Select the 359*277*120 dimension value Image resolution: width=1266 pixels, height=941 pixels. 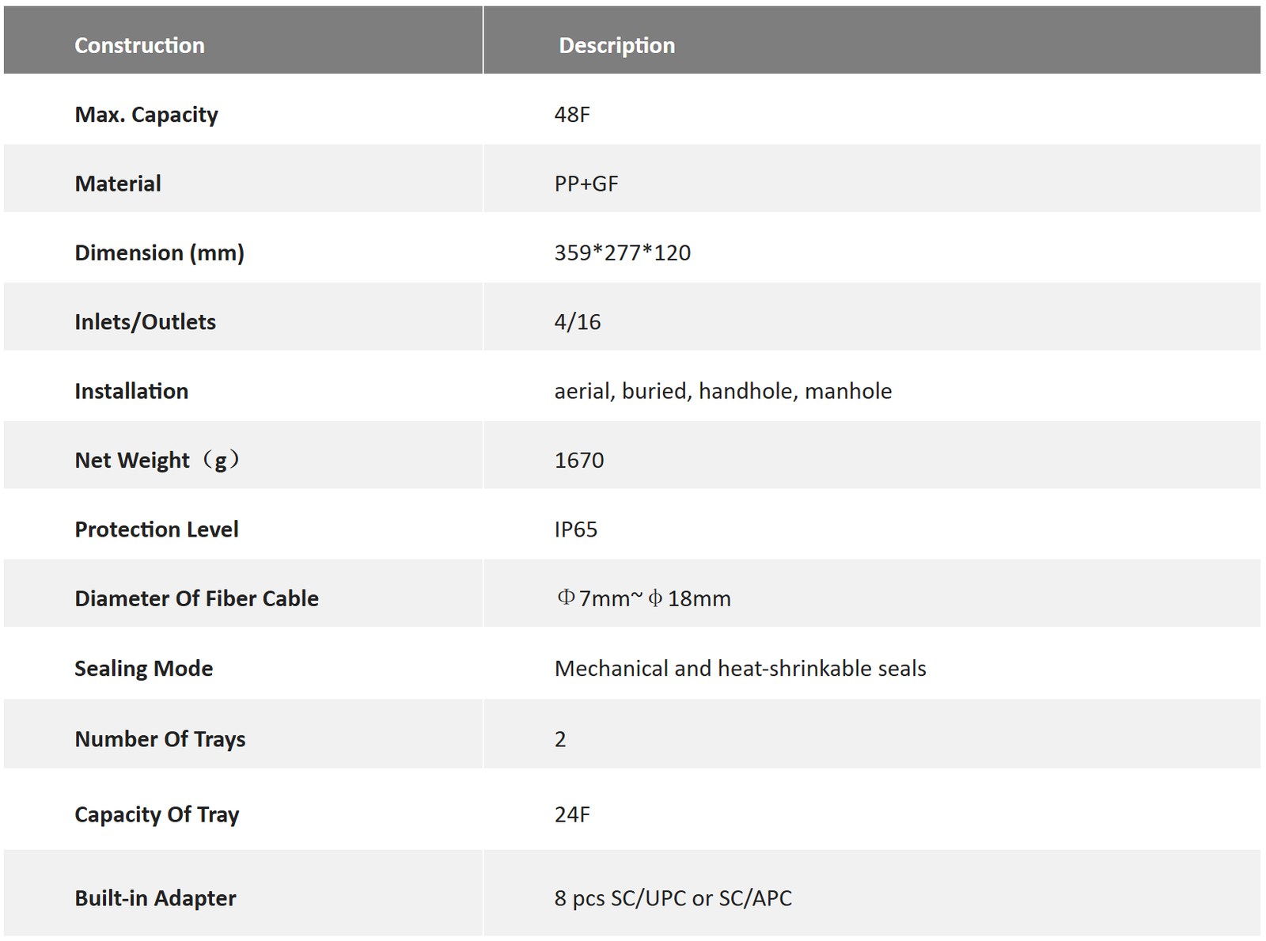coord(622,252)
